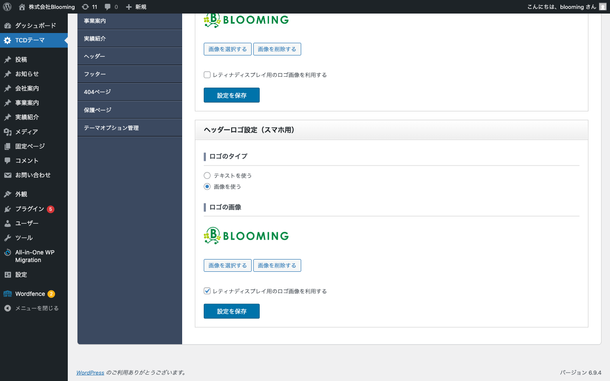Uncheck retina logo checkbox in スマホ用 section

[207, 291]
